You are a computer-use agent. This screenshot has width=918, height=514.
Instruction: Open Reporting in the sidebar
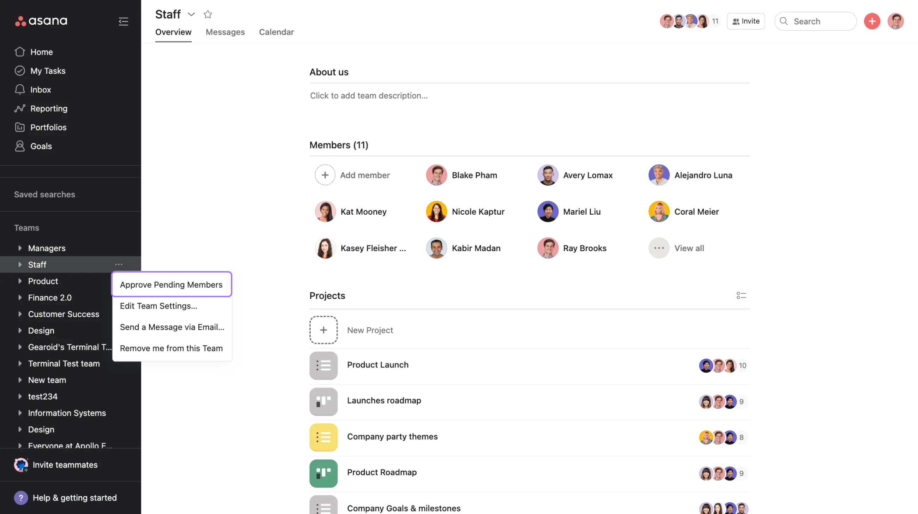(x=48, y=108)
